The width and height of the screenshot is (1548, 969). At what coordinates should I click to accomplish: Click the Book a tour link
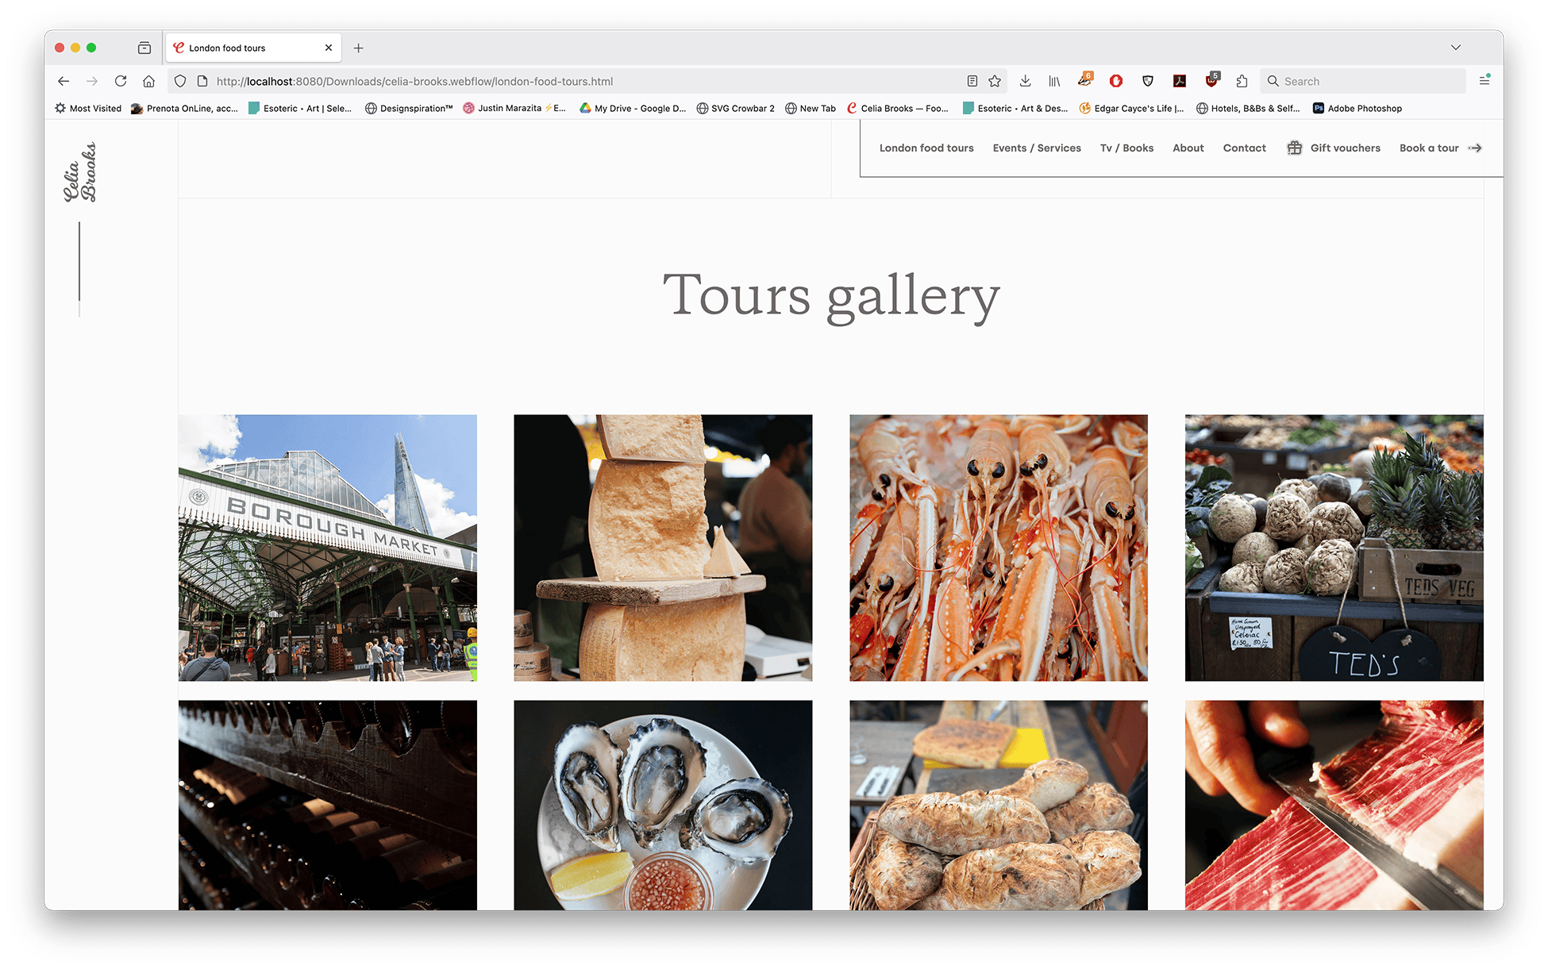coord(1429,148)
